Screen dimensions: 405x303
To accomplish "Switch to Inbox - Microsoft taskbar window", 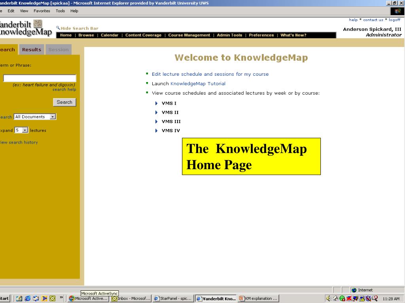I will pos(131,298).
